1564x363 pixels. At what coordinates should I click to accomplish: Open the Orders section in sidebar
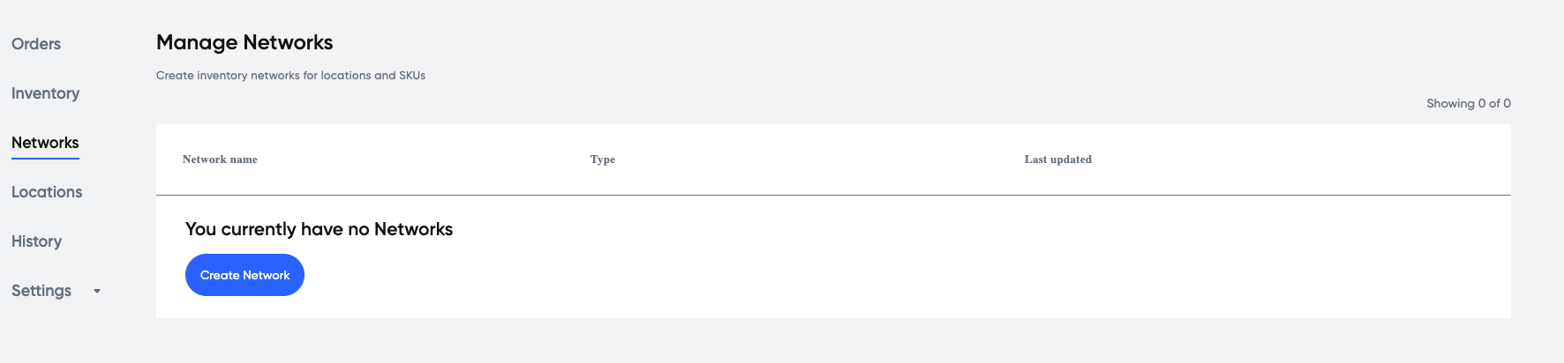[36, 44]
